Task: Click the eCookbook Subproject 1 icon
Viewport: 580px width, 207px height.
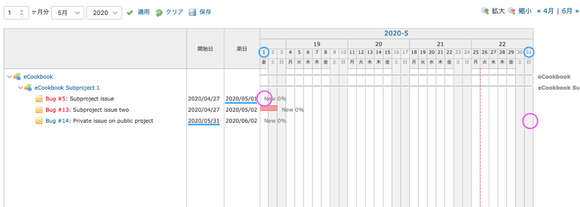Action: pyautogui.click(x=28, y=87)
